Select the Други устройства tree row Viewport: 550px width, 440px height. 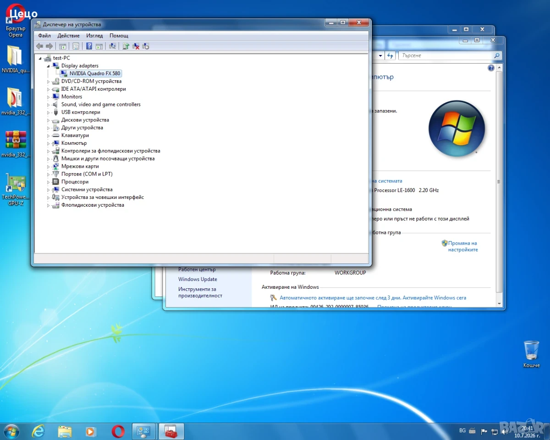pyautogui.click(x=82, y=128)
